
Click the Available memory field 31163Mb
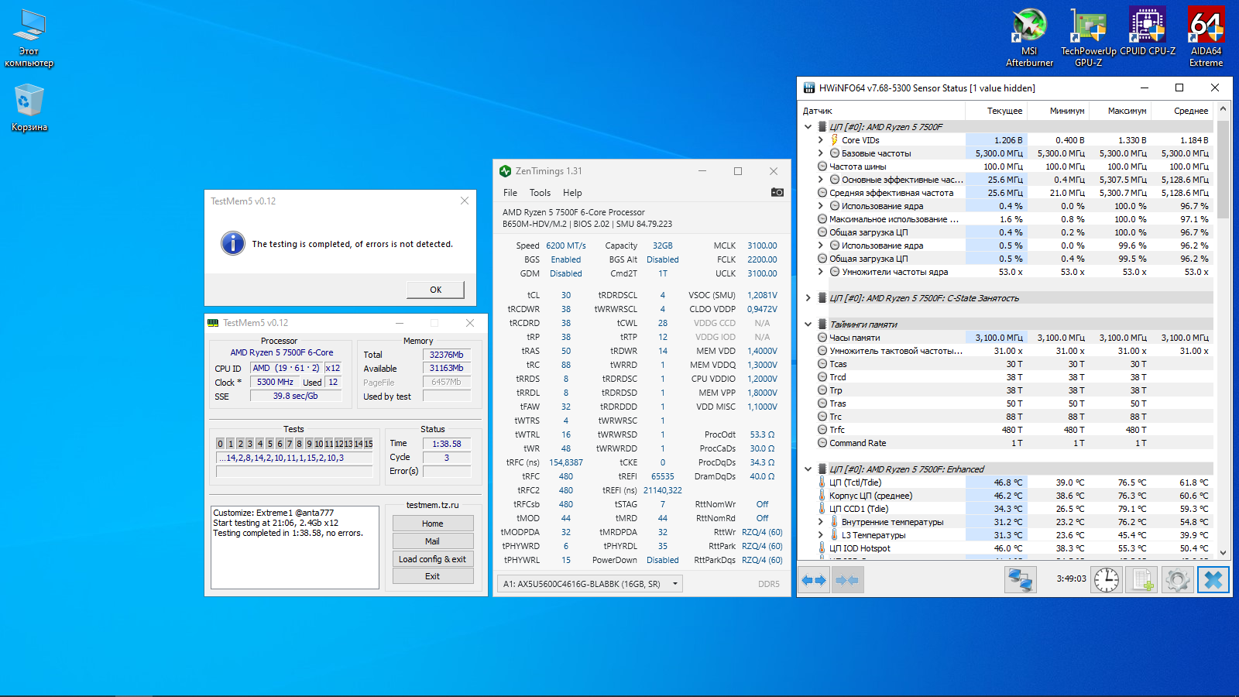coord(447,369)
